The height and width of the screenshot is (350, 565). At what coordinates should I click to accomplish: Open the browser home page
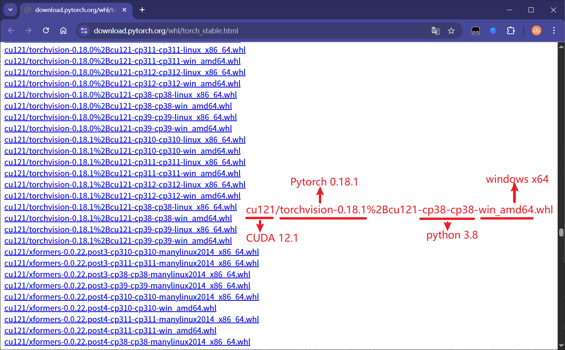[63, 31]
